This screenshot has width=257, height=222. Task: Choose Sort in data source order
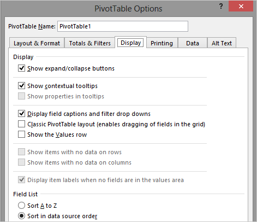point(21,216)
